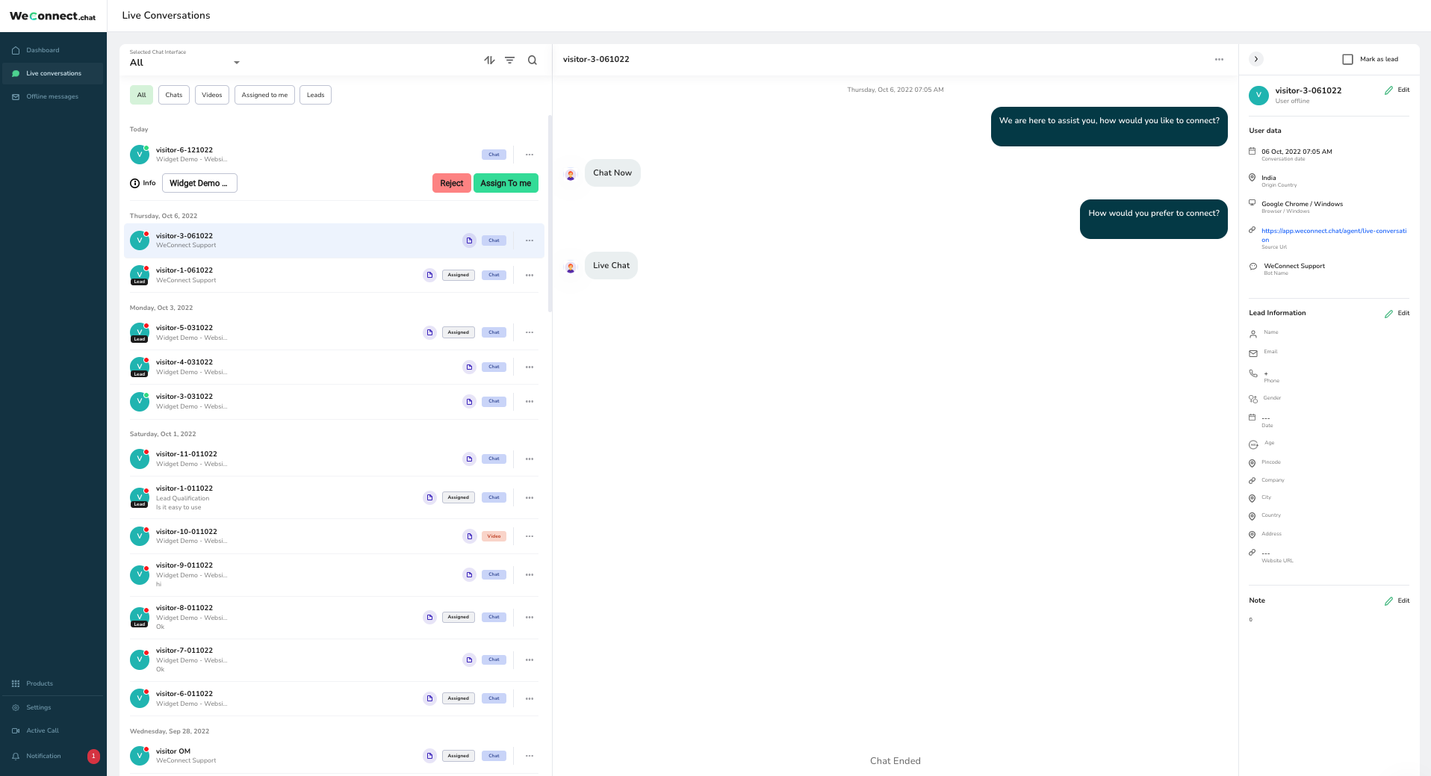
Task: Click the lead Email field
Action: click(x=1329, y=353)
